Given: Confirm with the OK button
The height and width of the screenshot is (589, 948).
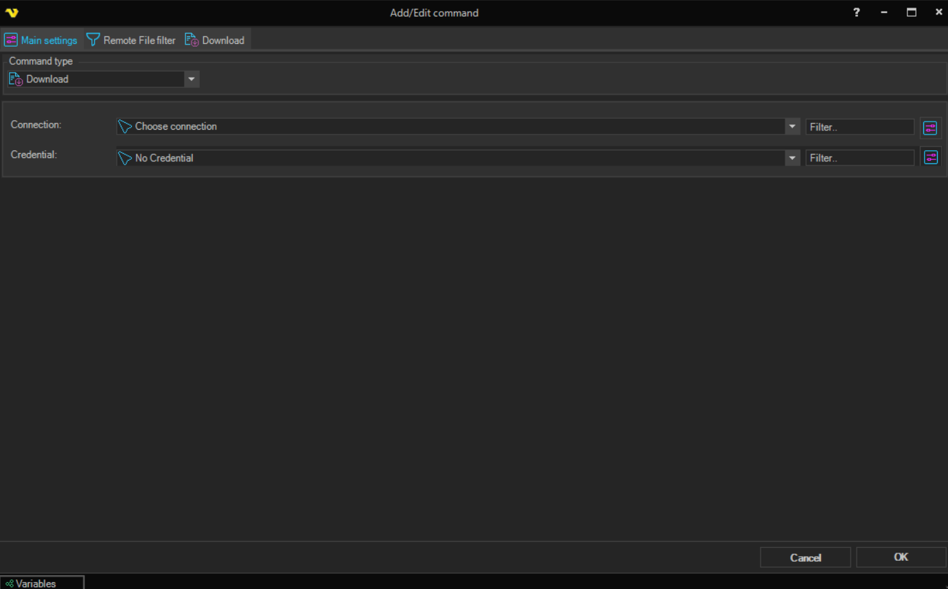Looking at the screenshot, I should coord(901,557).
